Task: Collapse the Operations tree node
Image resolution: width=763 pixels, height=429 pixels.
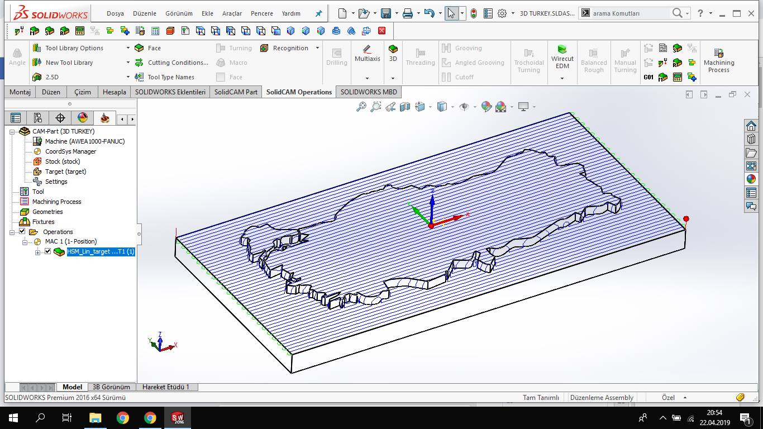Action: [12, 232]
